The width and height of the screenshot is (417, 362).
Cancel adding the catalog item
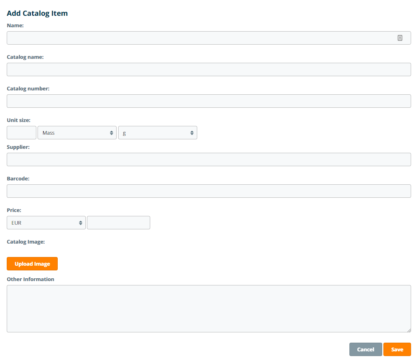366,349
